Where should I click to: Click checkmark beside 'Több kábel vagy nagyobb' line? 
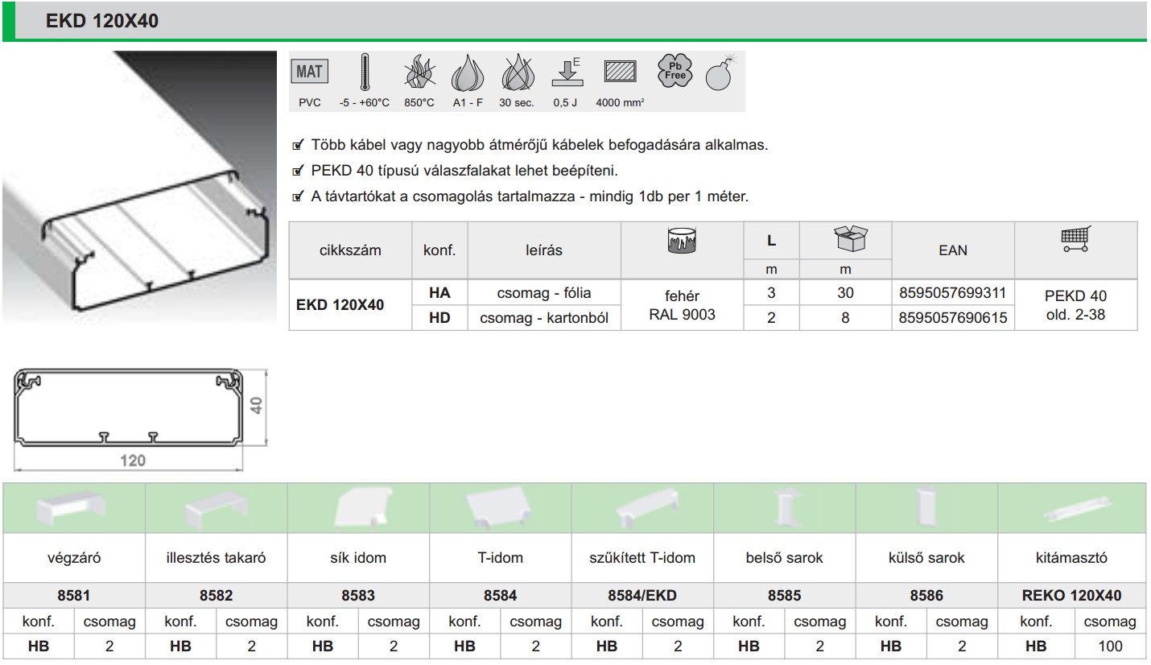click(x=297, y=146)
